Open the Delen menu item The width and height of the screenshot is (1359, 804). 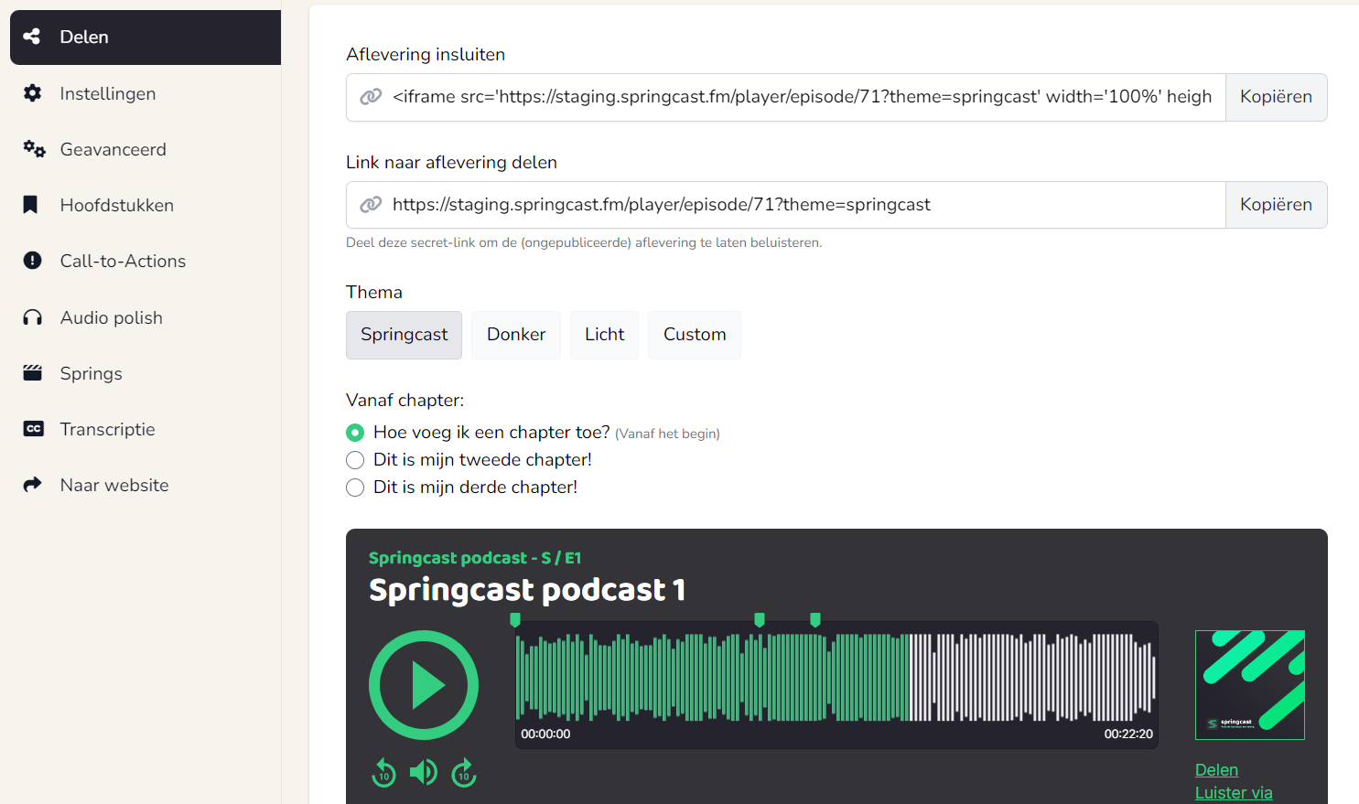pyautogui.click(x=146, y=38)
